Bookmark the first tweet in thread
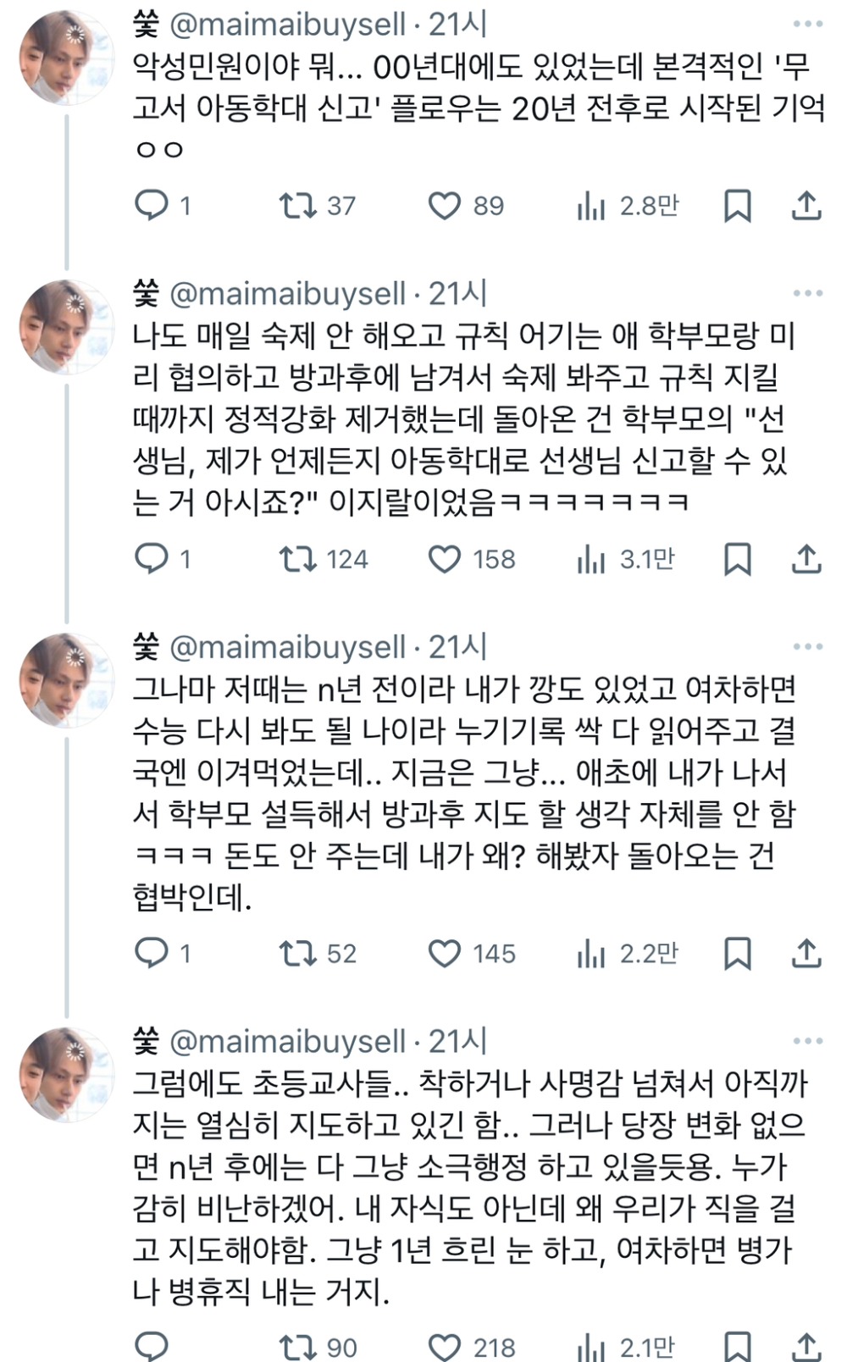The image size is (847, 1362). [x=737, y=206]
